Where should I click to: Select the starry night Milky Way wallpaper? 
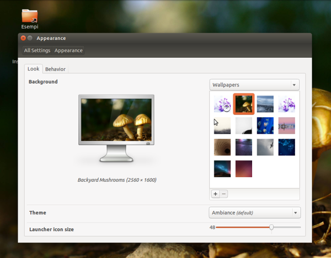tap(222, 168)
